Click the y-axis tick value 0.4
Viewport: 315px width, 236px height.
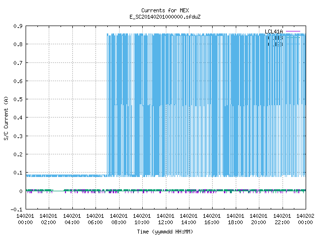[x=18, y=118]
